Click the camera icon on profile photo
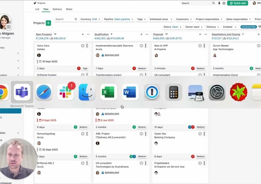 coord(9,27)
